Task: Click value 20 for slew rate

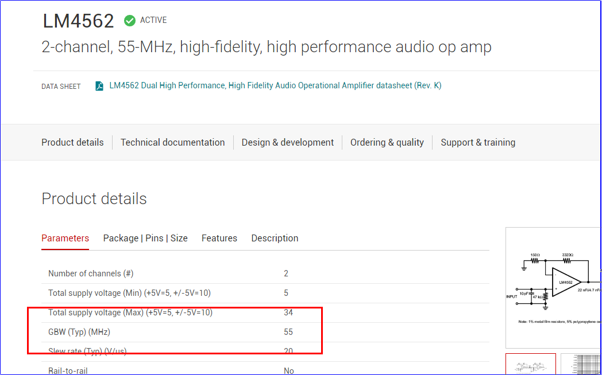Action: tap(288, 351)
